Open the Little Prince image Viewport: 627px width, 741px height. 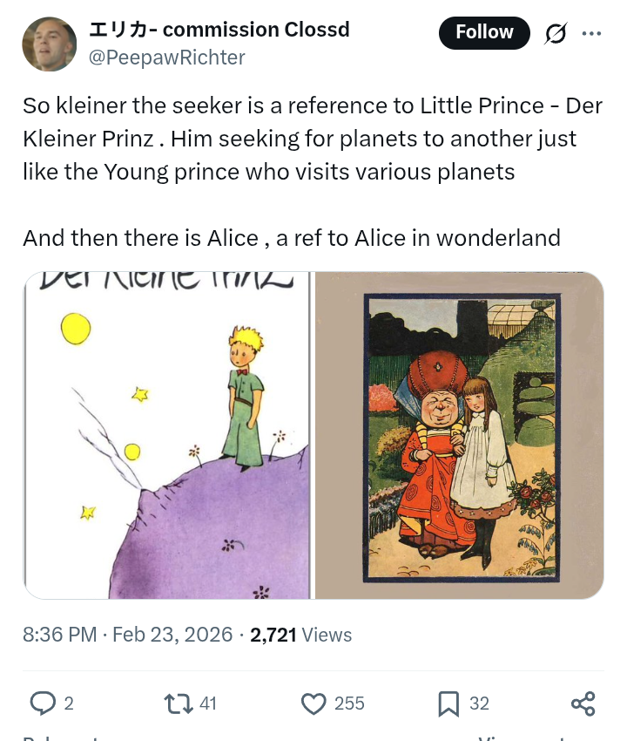(x=167, y=435)
